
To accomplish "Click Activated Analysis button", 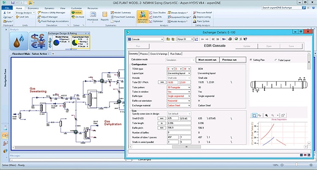I will pos(142,17).
